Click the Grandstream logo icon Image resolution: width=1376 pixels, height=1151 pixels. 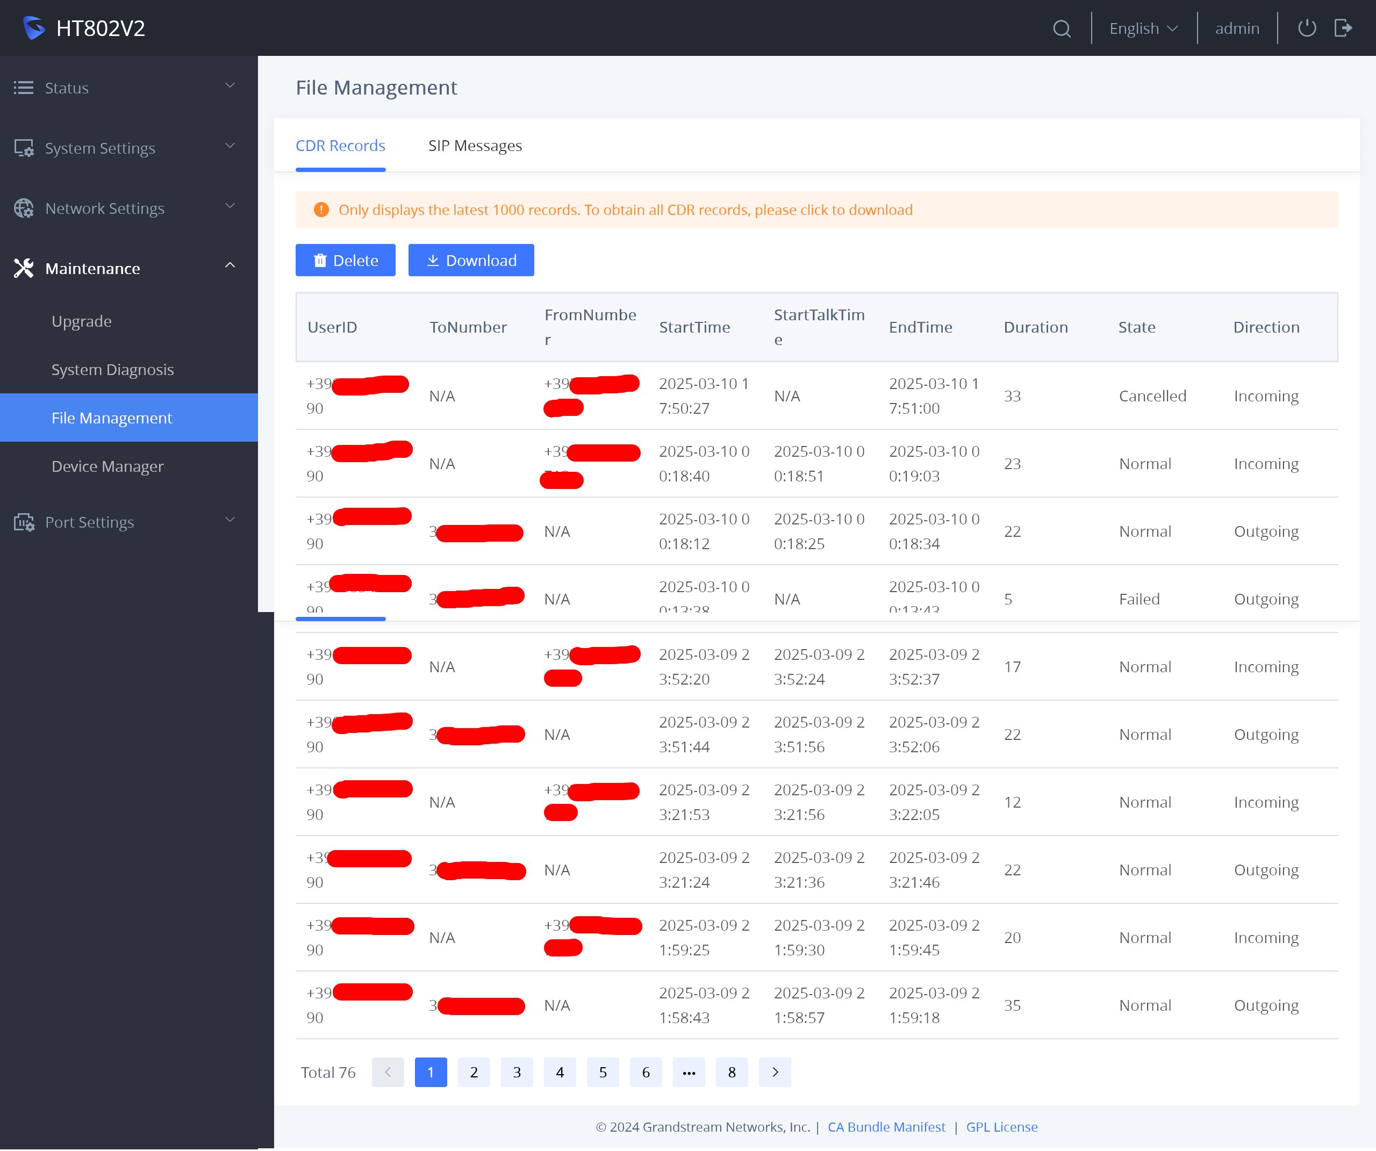tap(33, 28)
